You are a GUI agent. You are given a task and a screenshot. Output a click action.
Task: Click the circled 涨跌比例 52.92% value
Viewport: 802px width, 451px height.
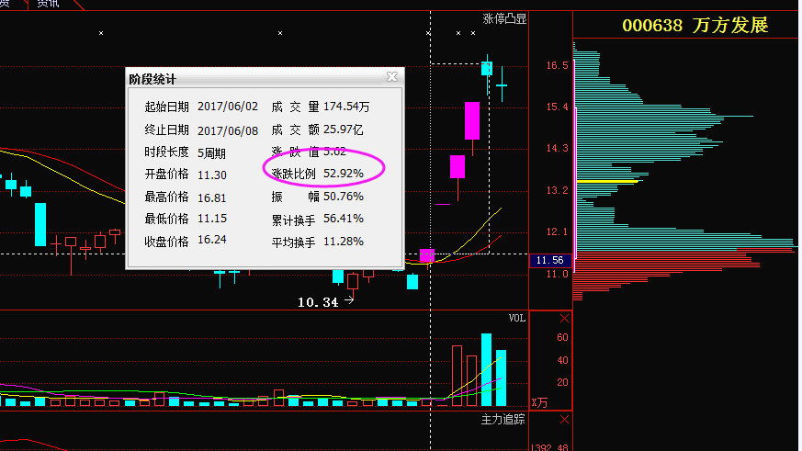(x=343, y=173)
